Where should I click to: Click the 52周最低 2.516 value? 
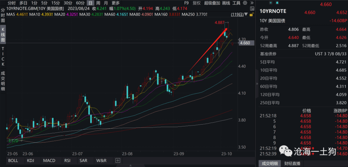341,46
